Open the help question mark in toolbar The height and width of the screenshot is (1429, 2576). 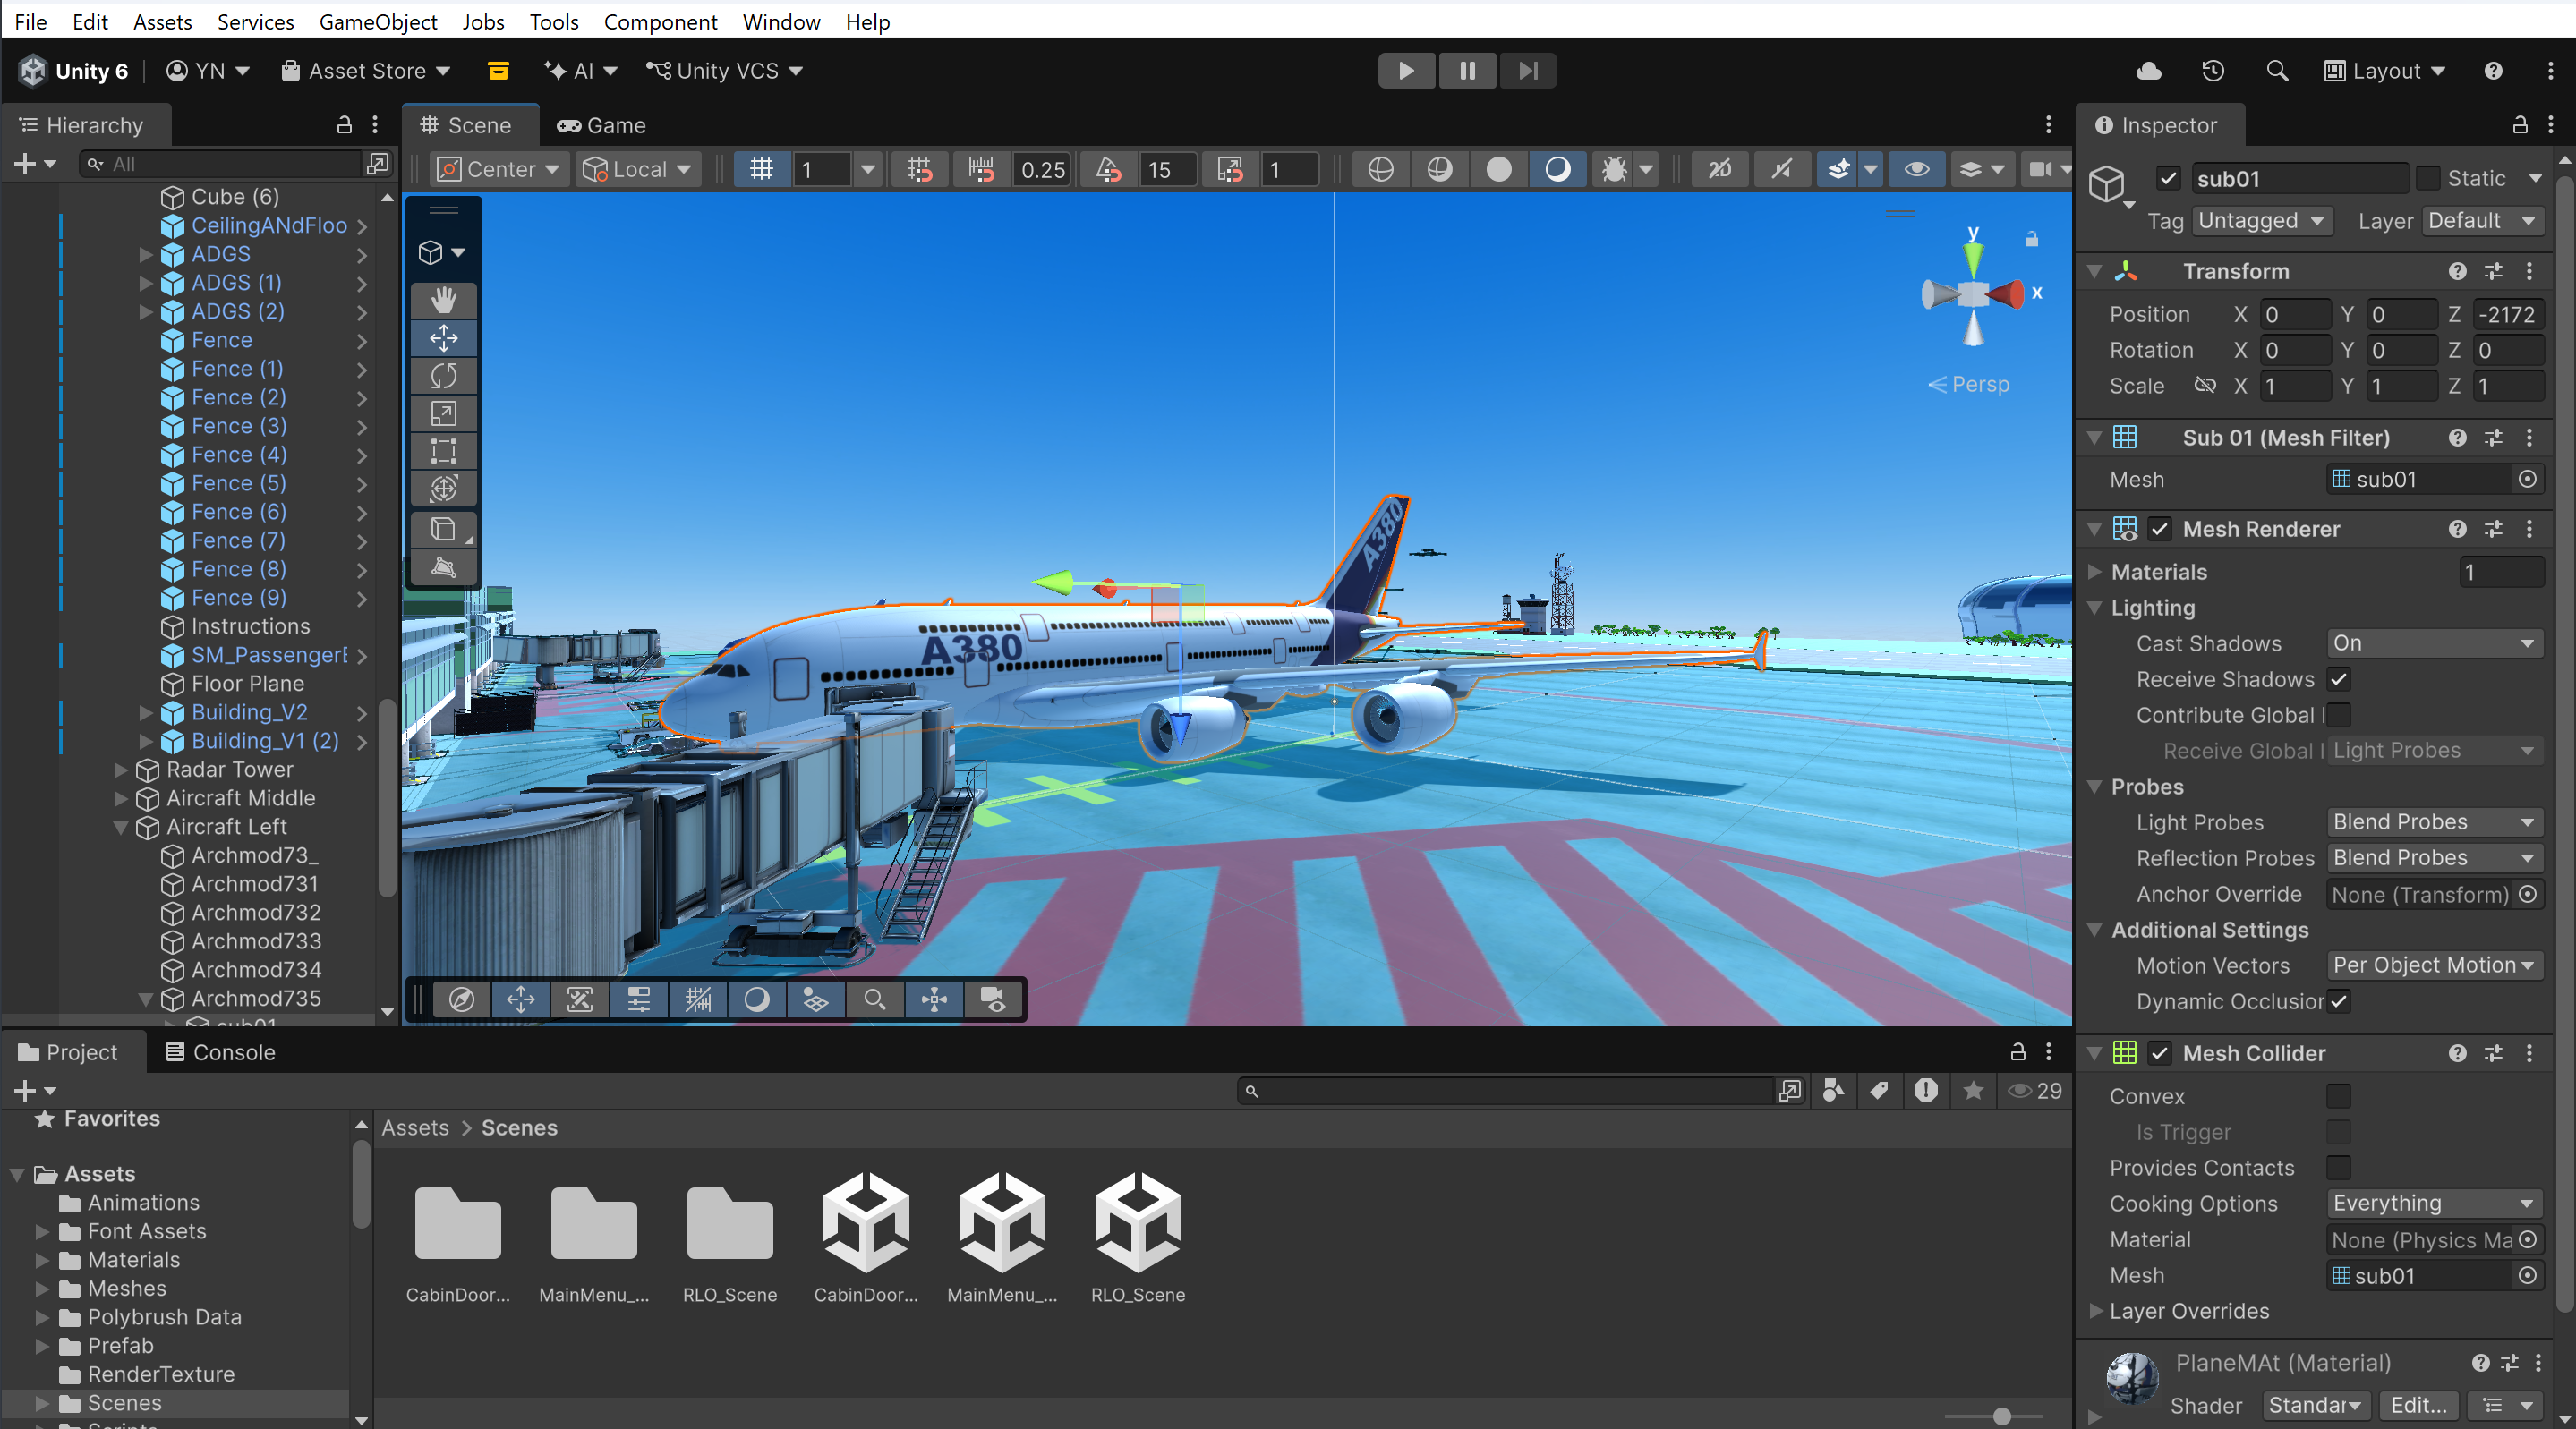click(2493, 71)
